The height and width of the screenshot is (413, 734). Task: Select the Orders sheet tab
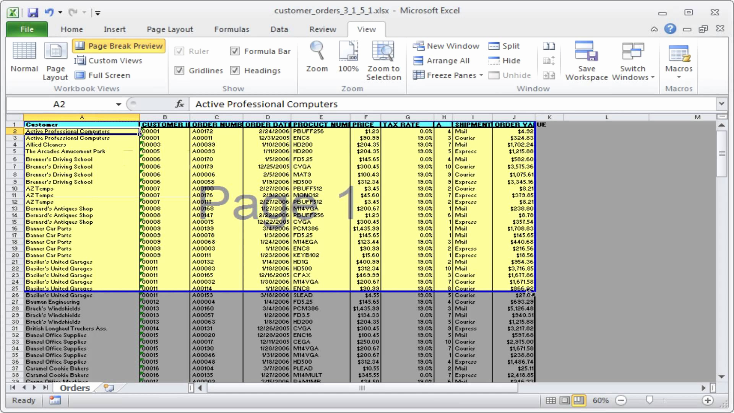(x=74, y=388)
